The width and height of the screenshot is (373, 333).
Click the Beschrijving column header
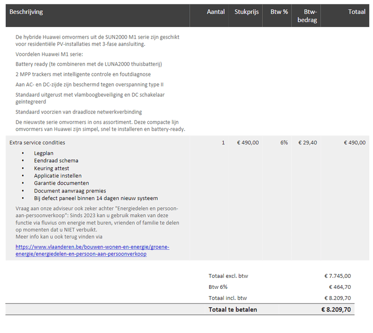[x=26, y=12]
